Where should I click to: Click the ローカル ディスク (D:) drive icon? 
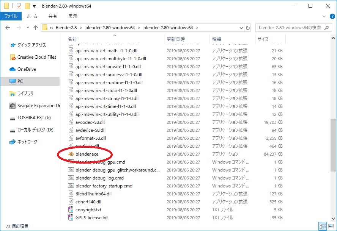pos(13,130)
